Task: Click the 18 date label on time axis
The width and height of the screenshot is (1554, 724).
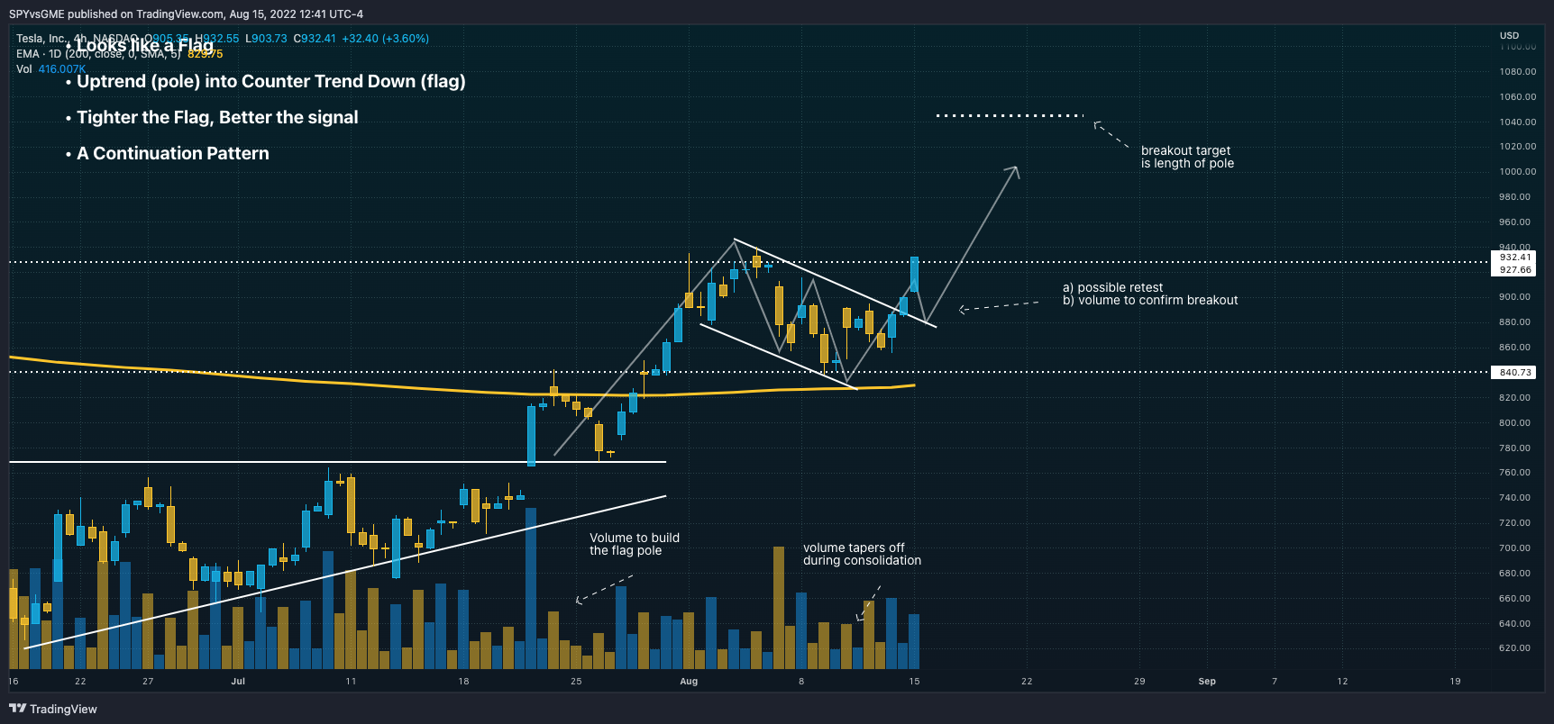Action: click(463, 681)
